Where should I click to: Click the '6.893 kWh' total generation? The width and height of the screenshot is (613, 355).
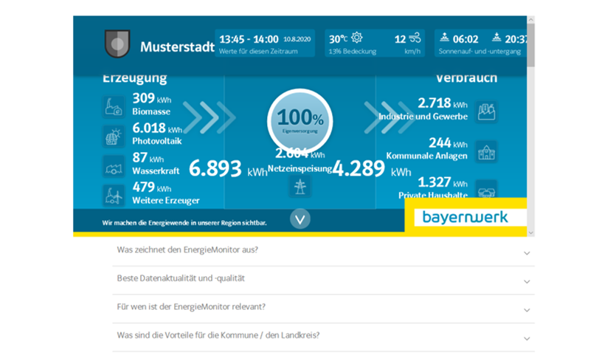point(229,169)
